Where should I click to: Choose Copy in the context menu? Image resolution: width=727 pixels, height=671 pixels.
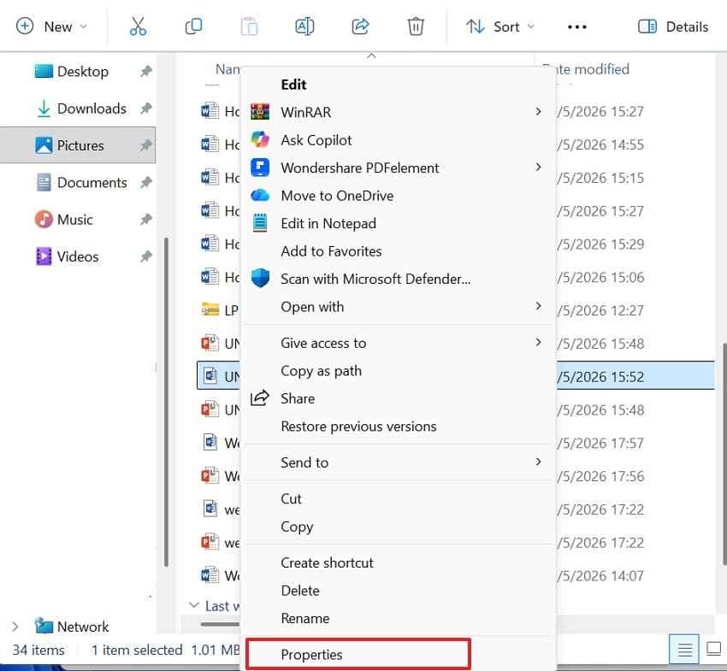[x=399, y=527]
